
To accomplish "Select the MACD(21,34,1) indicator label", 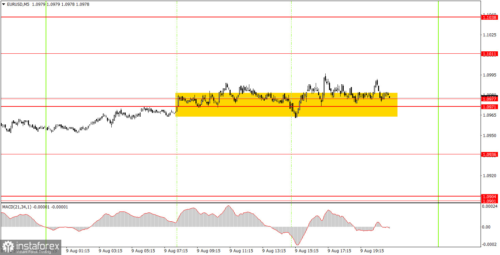I will tap(16, 207).
